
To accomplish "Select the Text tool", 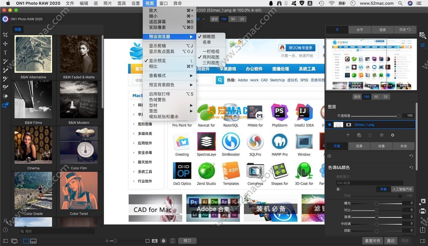I will pyautogui.click(x=5, y=53).
